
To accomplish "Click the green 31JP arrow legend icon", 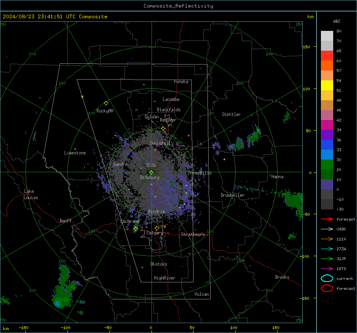I will (x=327, y=259).
